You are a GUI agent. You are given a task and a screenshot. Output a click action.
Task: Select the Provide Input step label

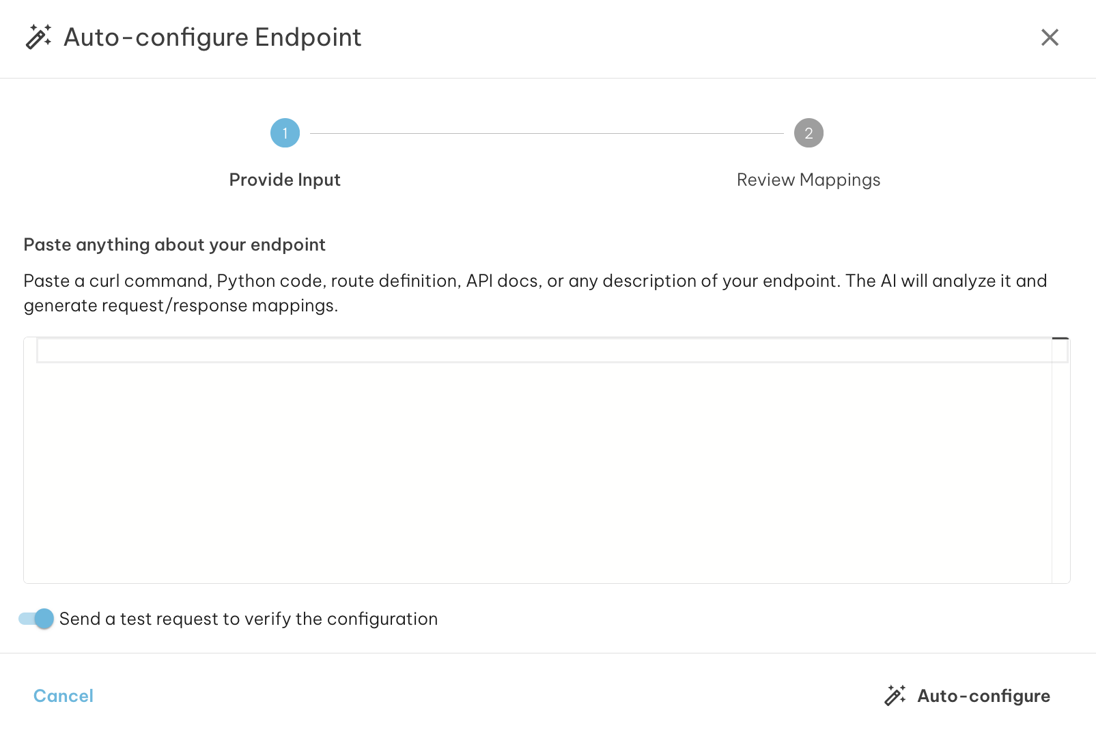pos(285,180)
